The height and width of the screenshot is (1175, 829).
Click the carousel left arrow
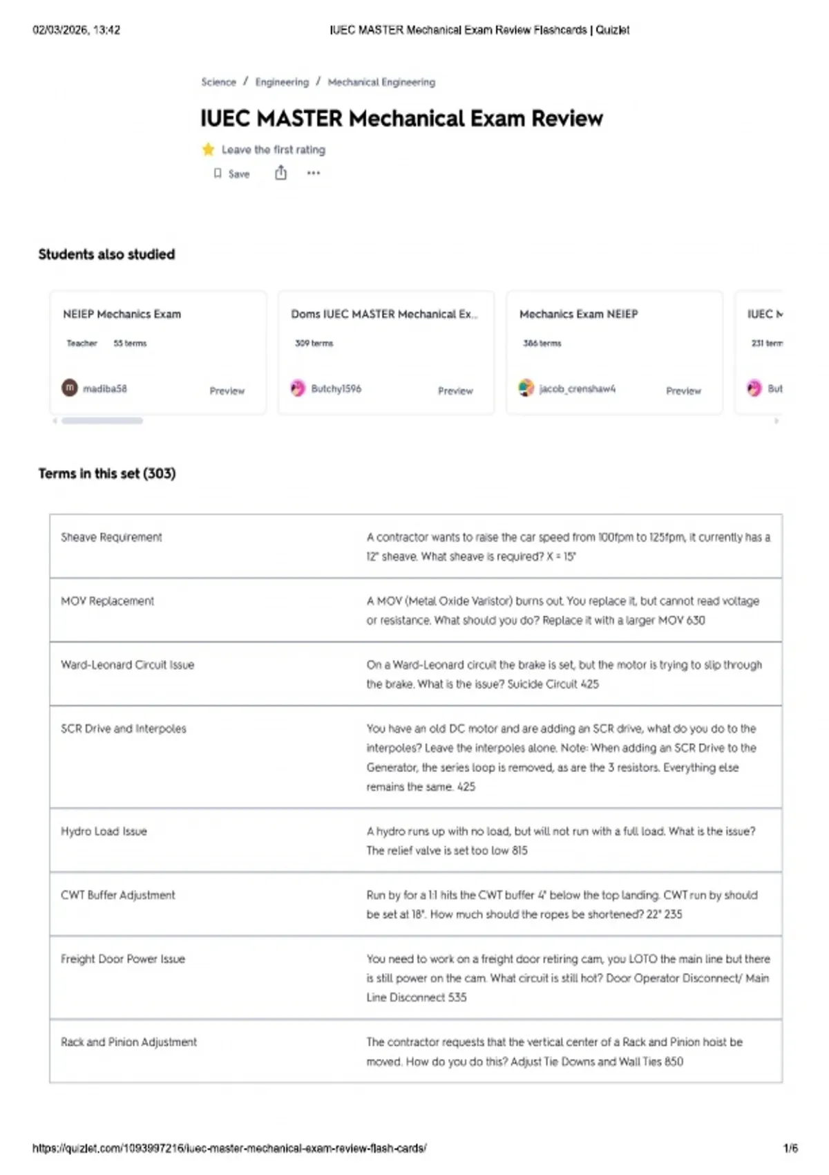55,420
